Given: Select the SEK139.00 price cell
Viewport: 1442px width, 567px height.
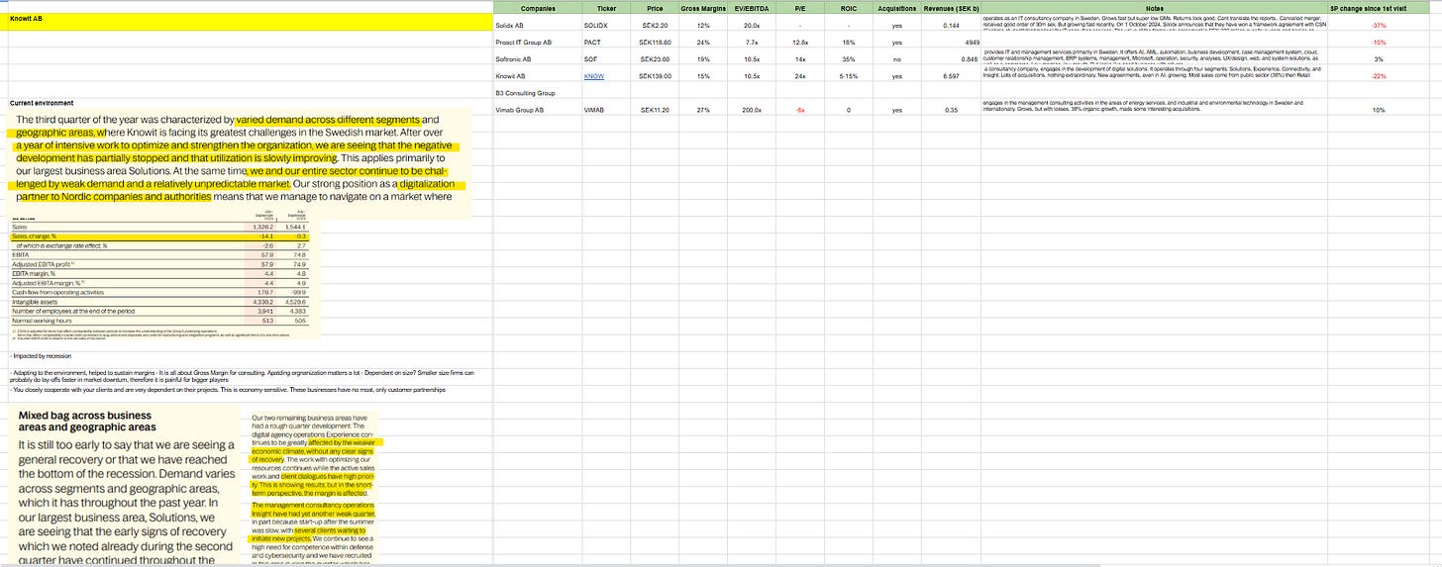Looking at the screenshot, I should point(655,75).
